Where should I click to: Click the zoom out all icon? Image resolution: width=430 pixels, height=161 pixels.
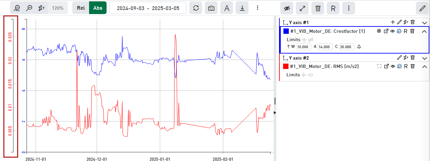coord(17,8)
